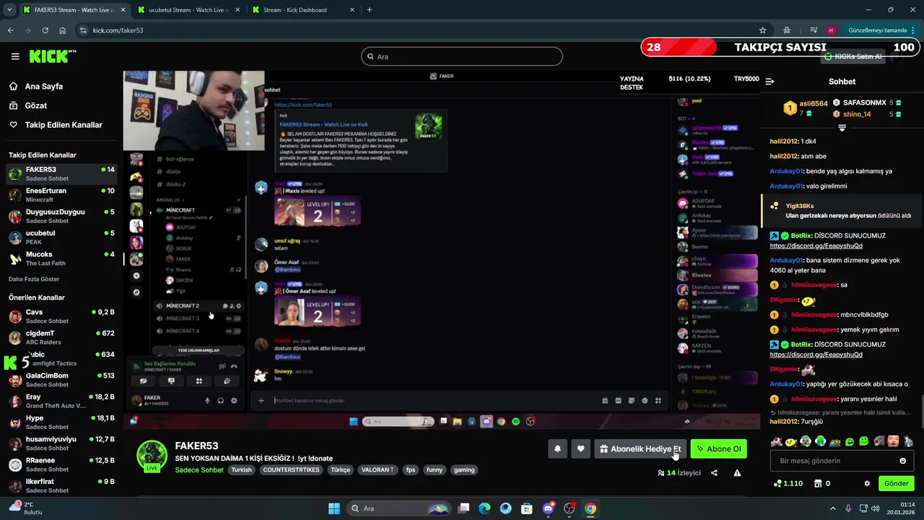This screenshot has height=520, width=924.
Task: Click the browser back arrow
Action: tap(10, 30)
